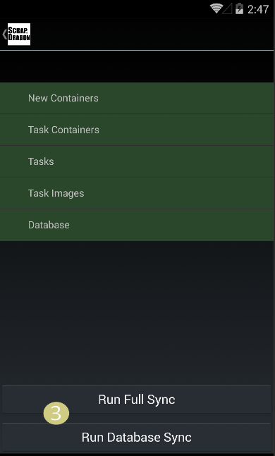Click the yellow number 3 marker
Image resolution: width=275 pixels, height=456 pixels.
(56, 413)
